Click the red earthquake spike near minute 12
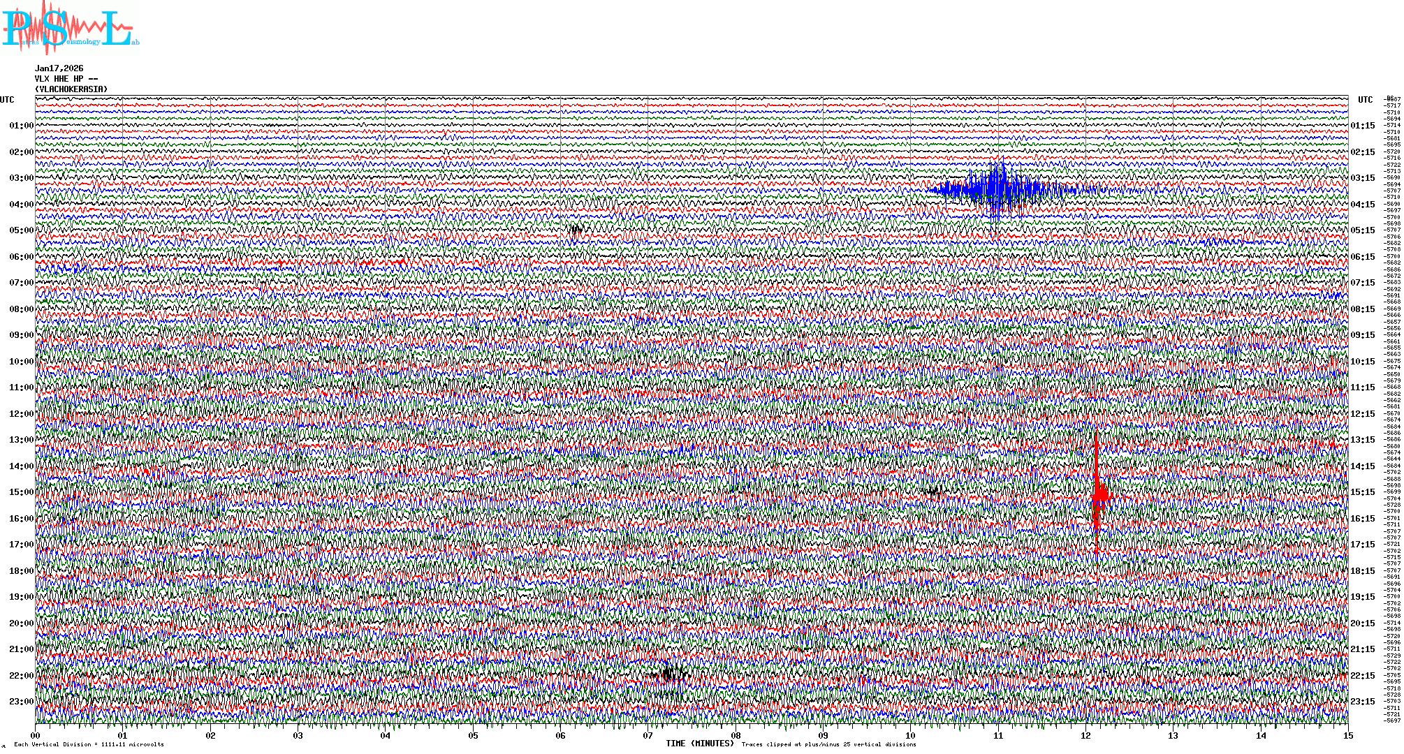This screenshot has height=754, width=1404. point(1098,496)
